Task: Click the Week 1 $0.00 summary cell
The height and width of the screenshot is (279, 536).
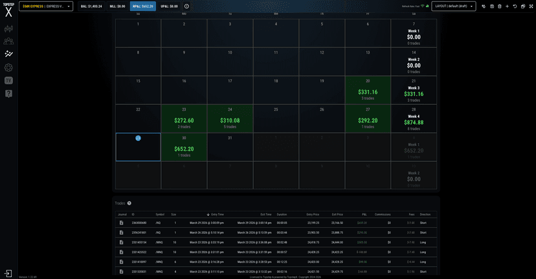Action: [x=414, y=34]
